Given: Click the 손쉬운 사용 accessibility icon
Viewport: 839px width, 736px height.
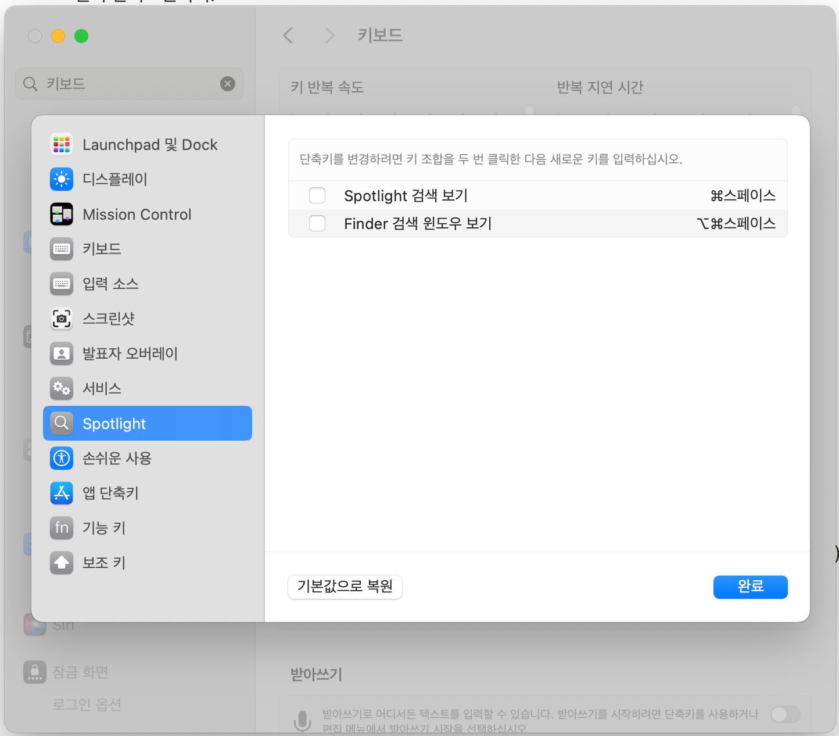Looking at the screenshot, I should pos(62,458).
